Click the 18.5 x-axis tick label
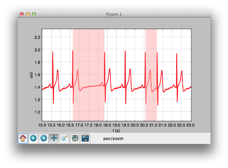Image resolution: width=228 pixels, height=168 pixels. (107, 125)
